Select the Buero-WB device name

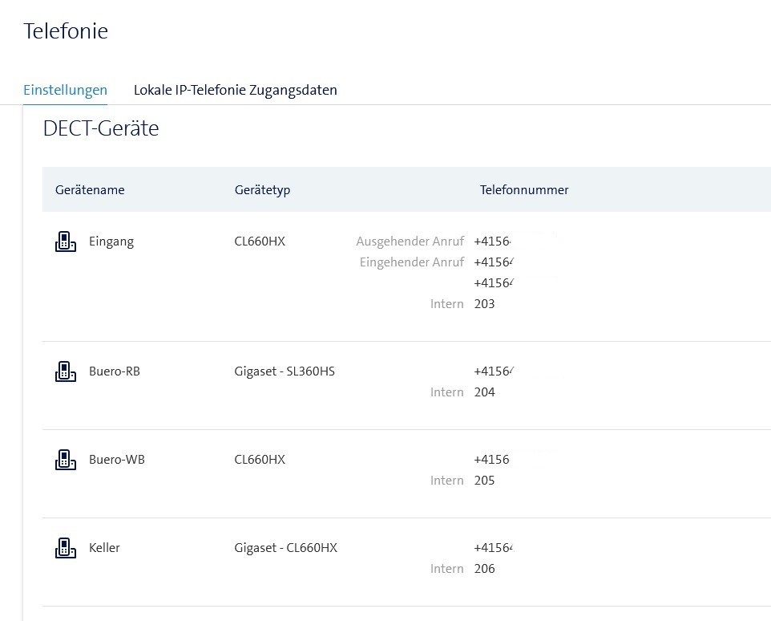117,460
